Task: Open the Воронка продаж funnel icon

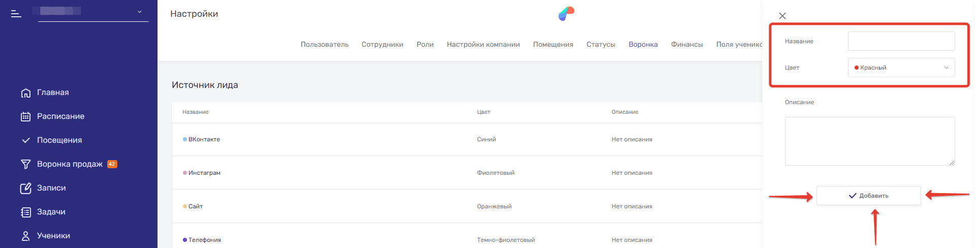Action: 26,164
